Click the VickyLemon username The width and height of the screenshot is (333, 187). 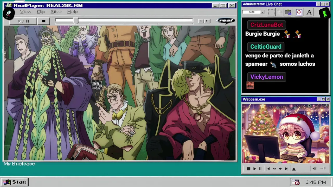click(266, 77)
